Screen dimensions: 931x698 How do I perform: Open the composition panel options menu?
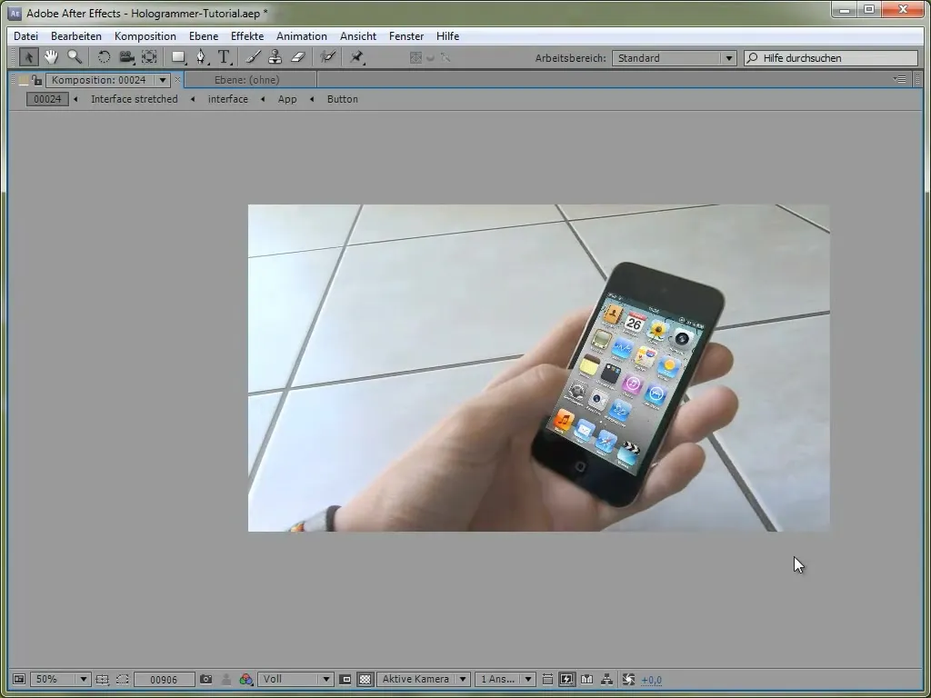[x=900, y=79]
